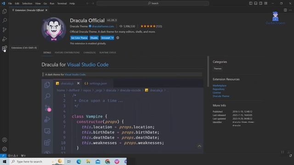Click the Uninstall button
Viewport: 294px width, 165px height.
(106, 38)
